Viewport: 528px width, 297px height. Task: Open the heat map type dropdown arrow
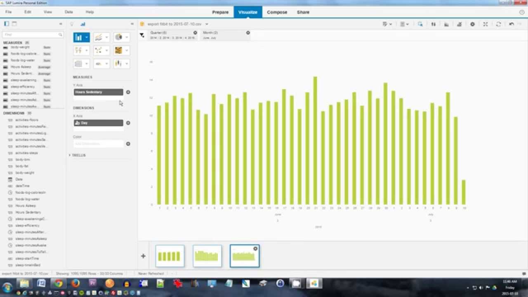tap(127, 50)
